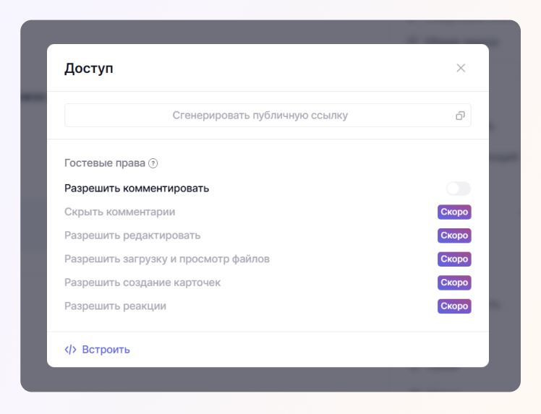Close the Доступ dialog with the X
The height and width of the screenshot is (414, 541).
[461, 68]
